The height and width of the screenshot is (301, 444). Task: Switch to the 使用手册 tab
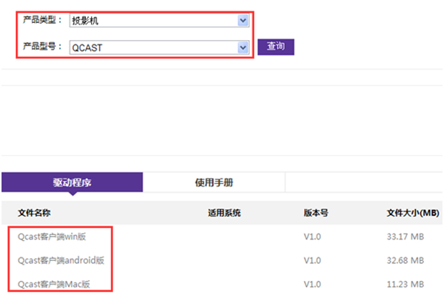(x=213, y=182)
